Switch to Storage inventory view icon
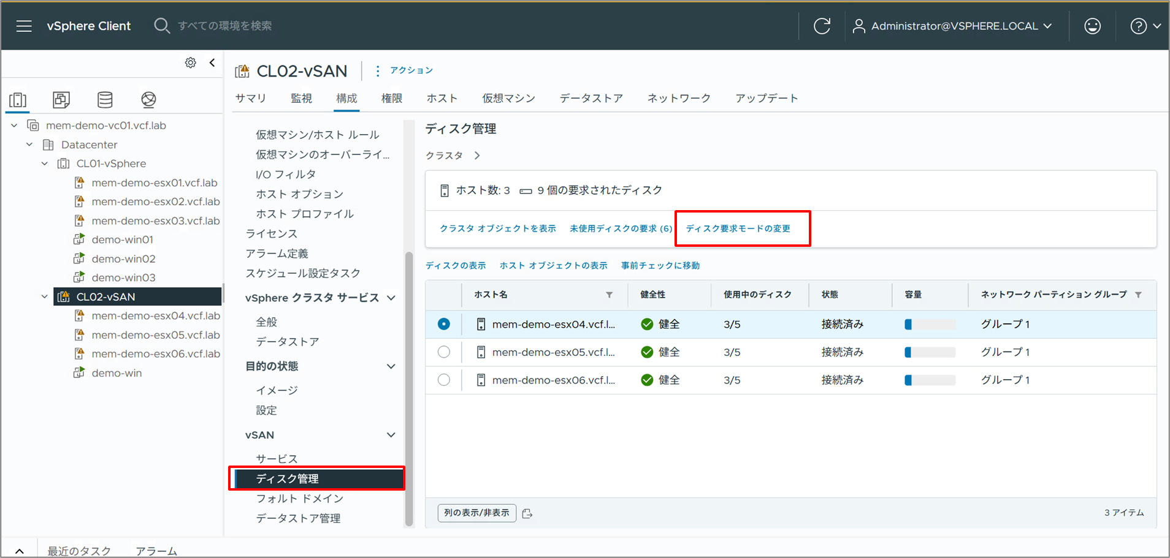 click(105, 99)
